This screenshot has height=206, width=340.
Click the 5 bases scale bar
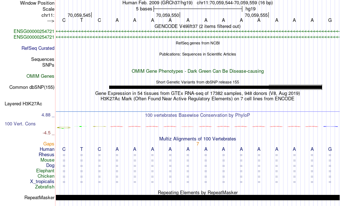point(198,9)
